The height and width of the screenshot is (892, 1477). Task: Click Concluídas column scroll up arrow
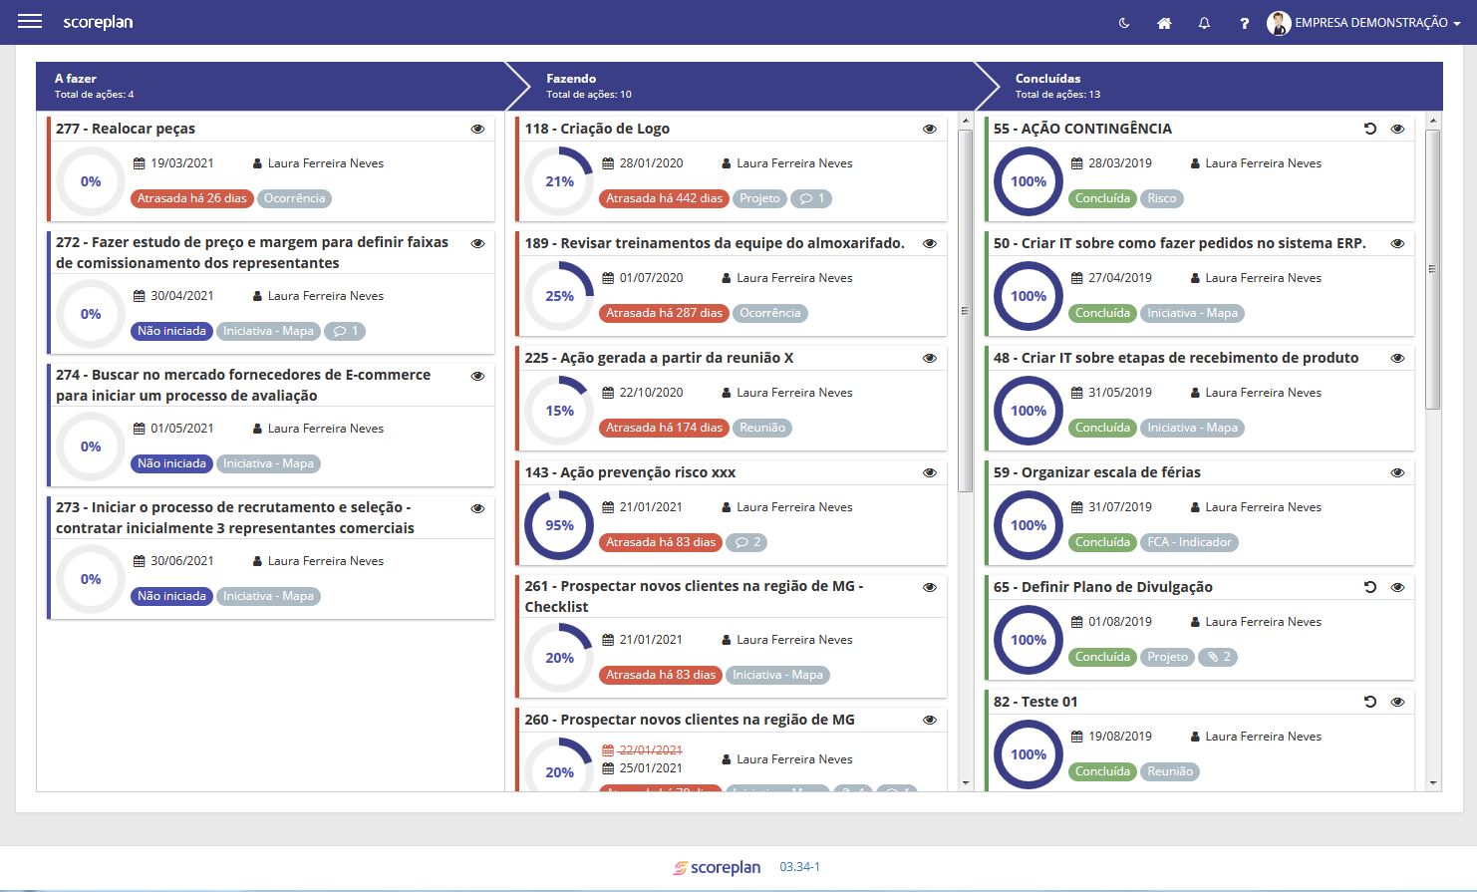click(1433, 121)
